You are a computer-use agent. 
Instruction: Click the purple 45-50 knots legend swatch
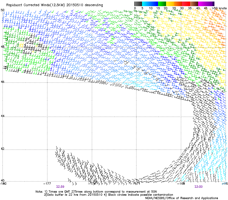[210, 4]
